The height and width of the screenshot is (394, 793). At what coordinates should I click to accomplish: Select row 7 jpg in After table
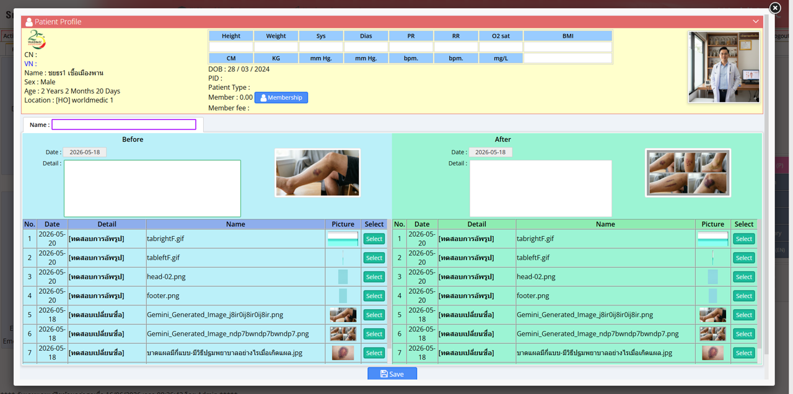744,352
